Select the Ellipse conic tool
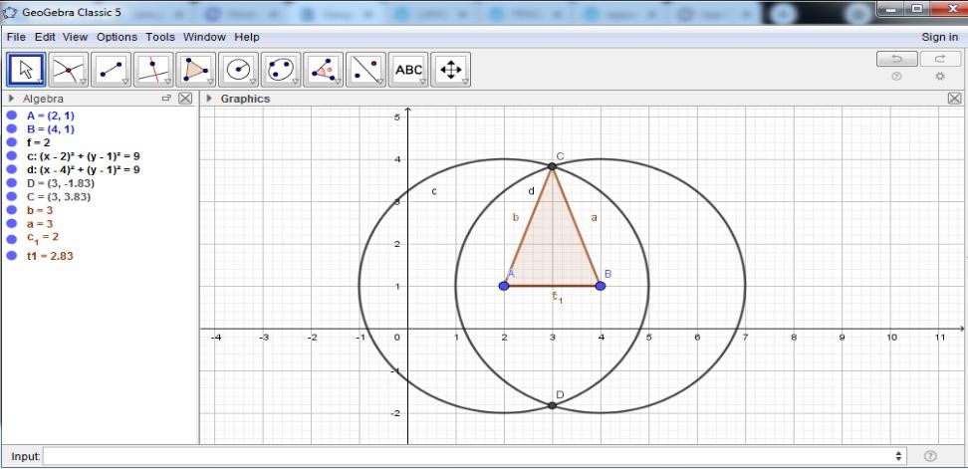The image size is (968, 469). [x=281, y=70]
